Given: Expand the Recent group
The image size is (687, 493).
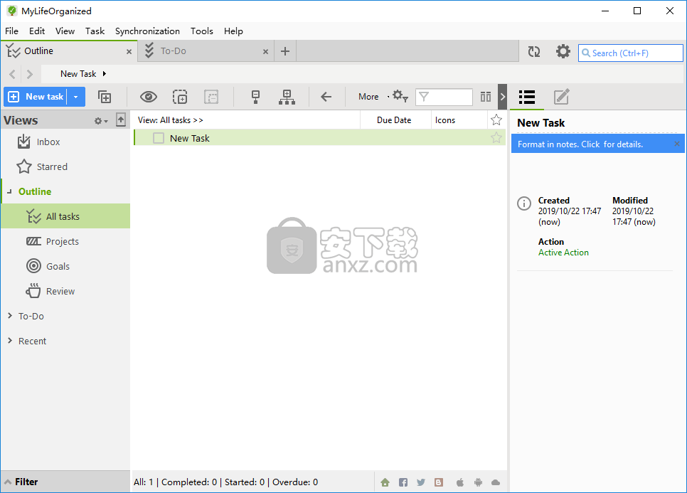Looking at the screenshot, I should point(10,341).
